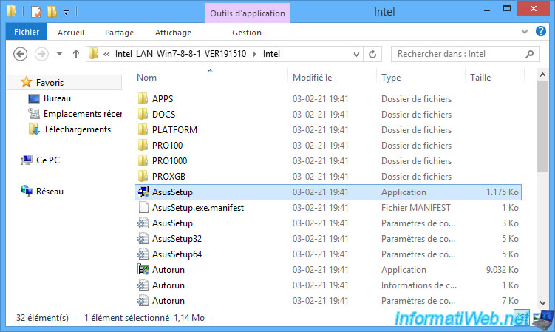Click the AsusSetup64 file name
The image size is (555, 332).
(177, 254)
